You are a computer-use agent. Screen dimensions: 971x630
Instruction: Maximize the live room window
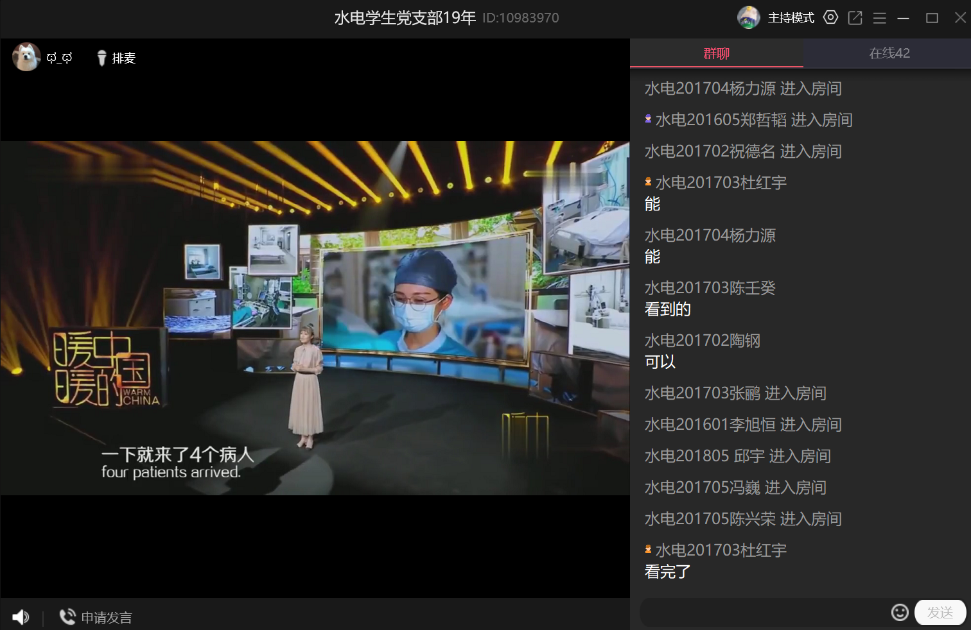pos(932,18)
